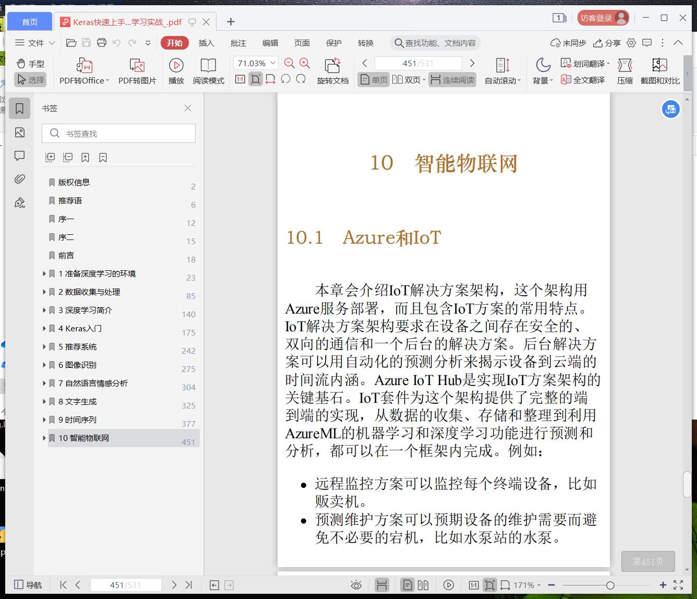Click 访客登录 guest login button
Screen dimensions: 697x599
point(603,18)
